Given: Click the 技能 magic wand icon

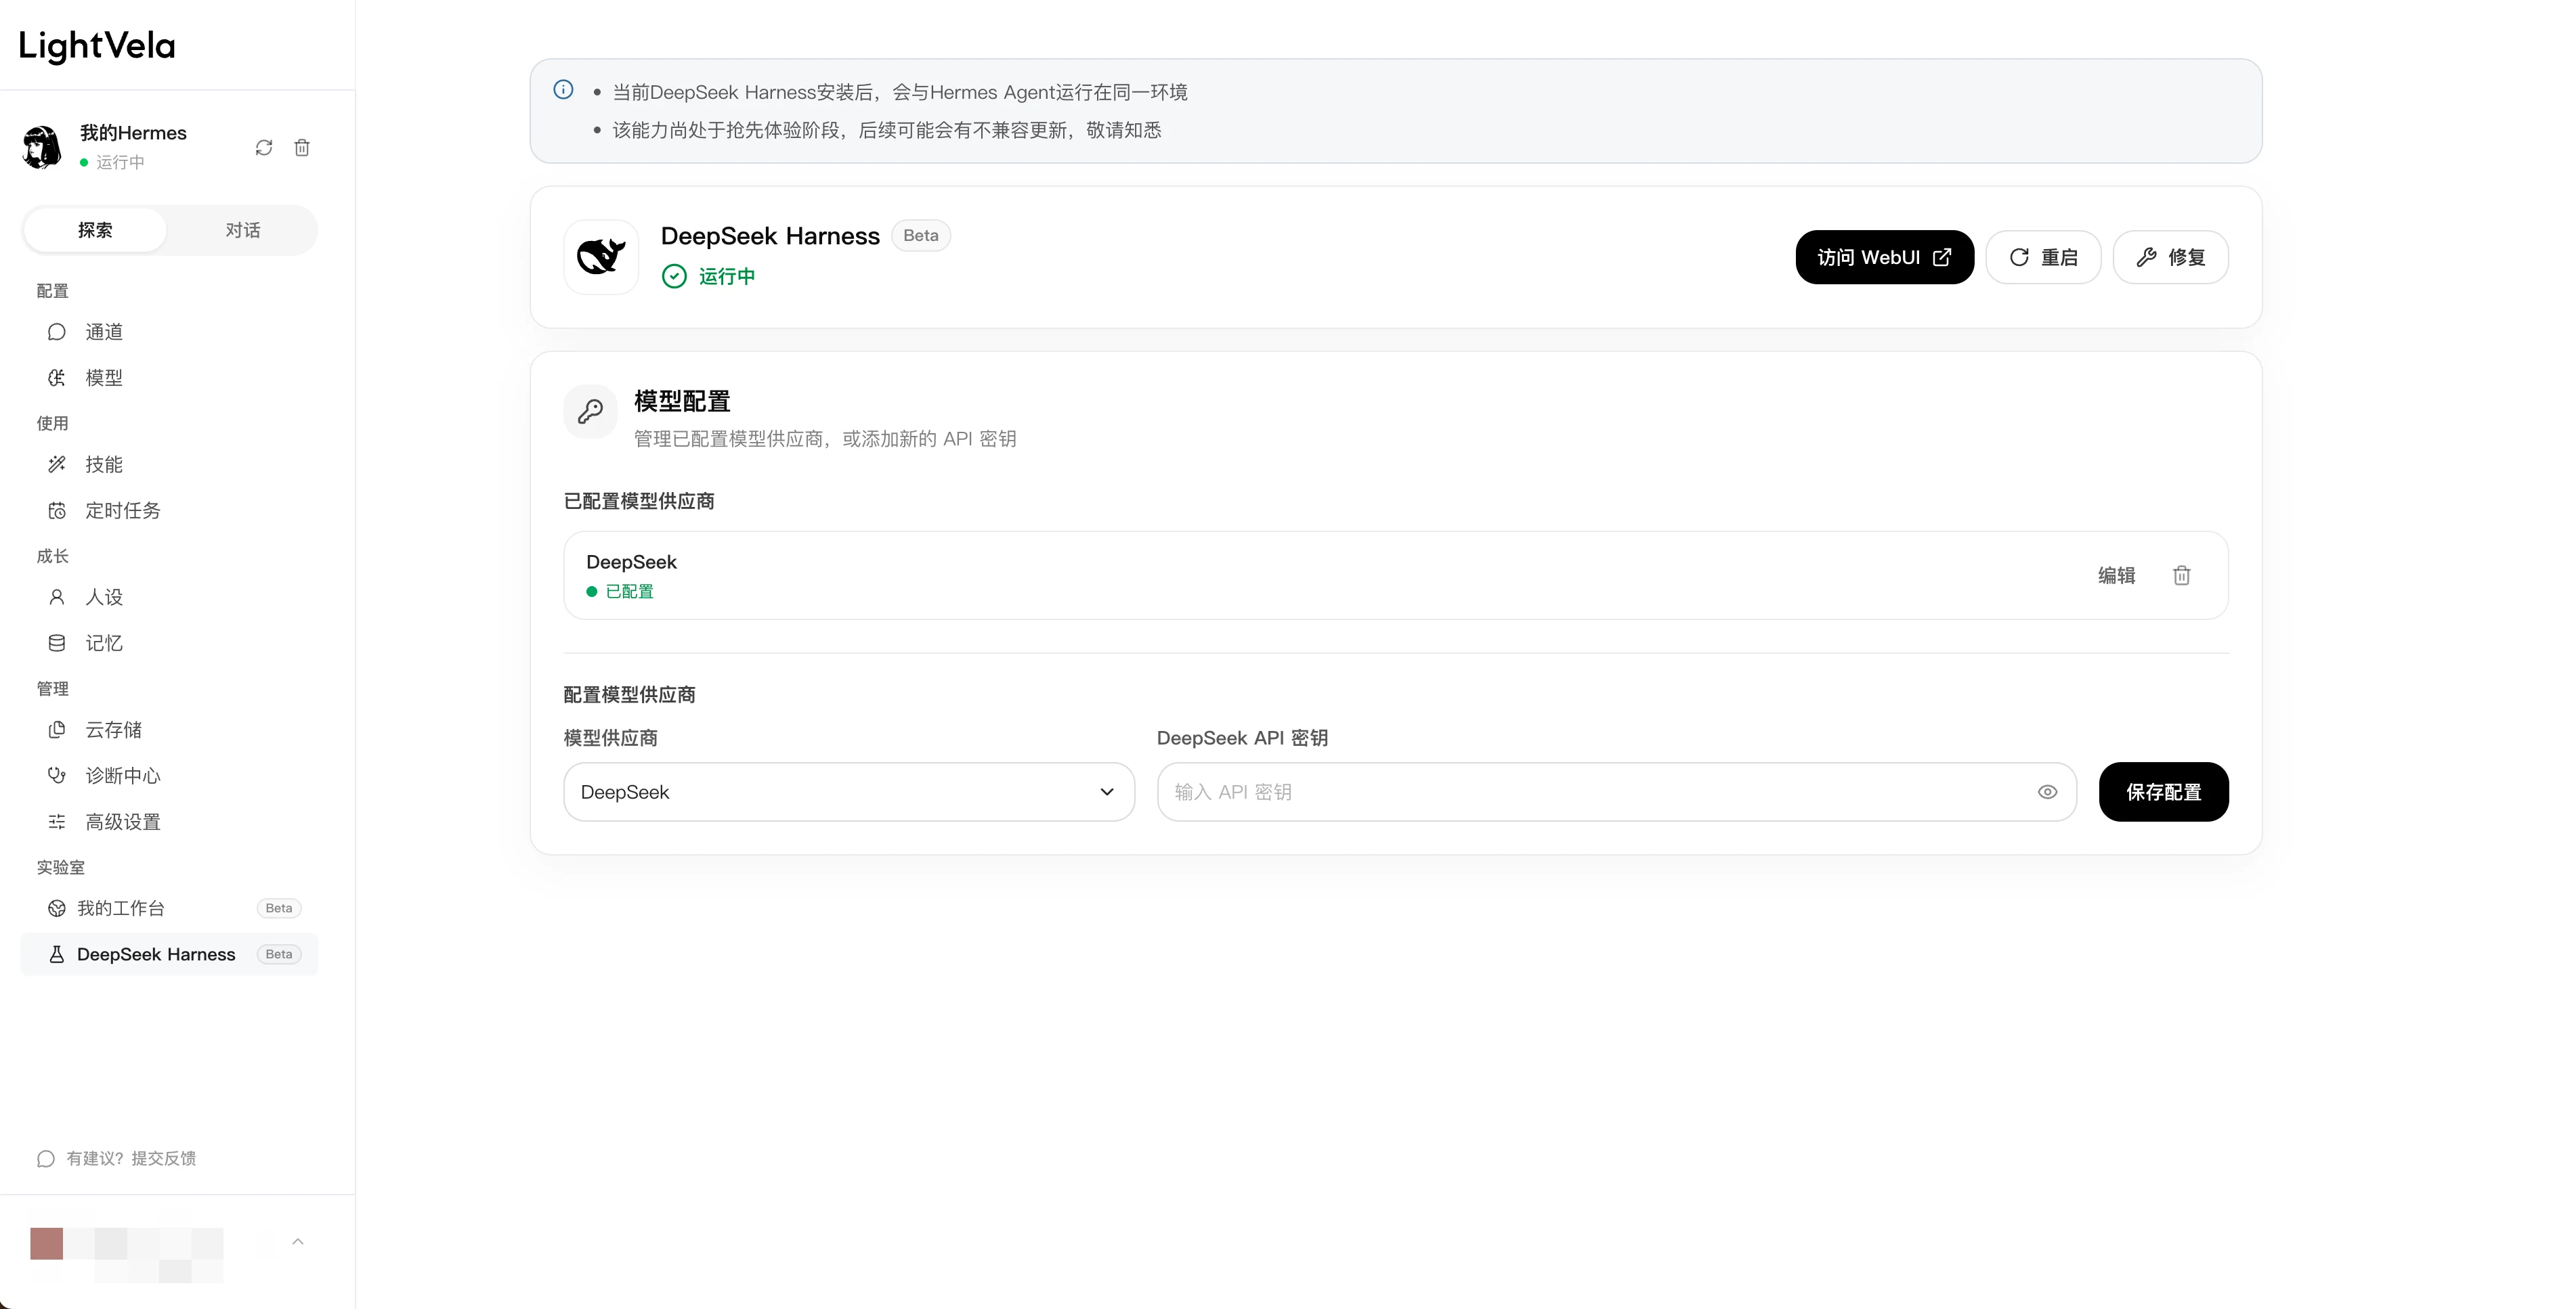Looking at the screenshot, I should 57,464.
